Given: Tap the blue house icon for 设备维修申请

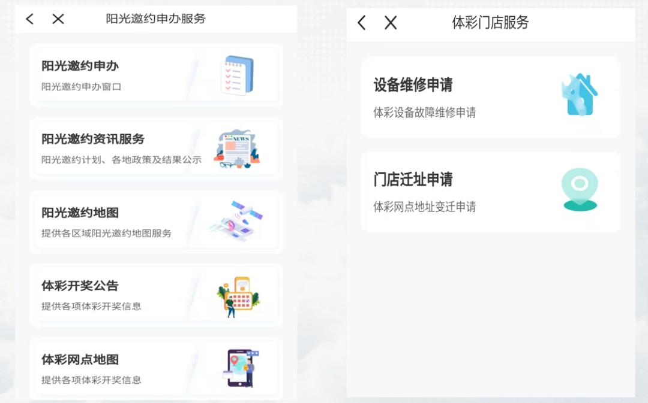Looking at the screenshot, I should point(580,95).
